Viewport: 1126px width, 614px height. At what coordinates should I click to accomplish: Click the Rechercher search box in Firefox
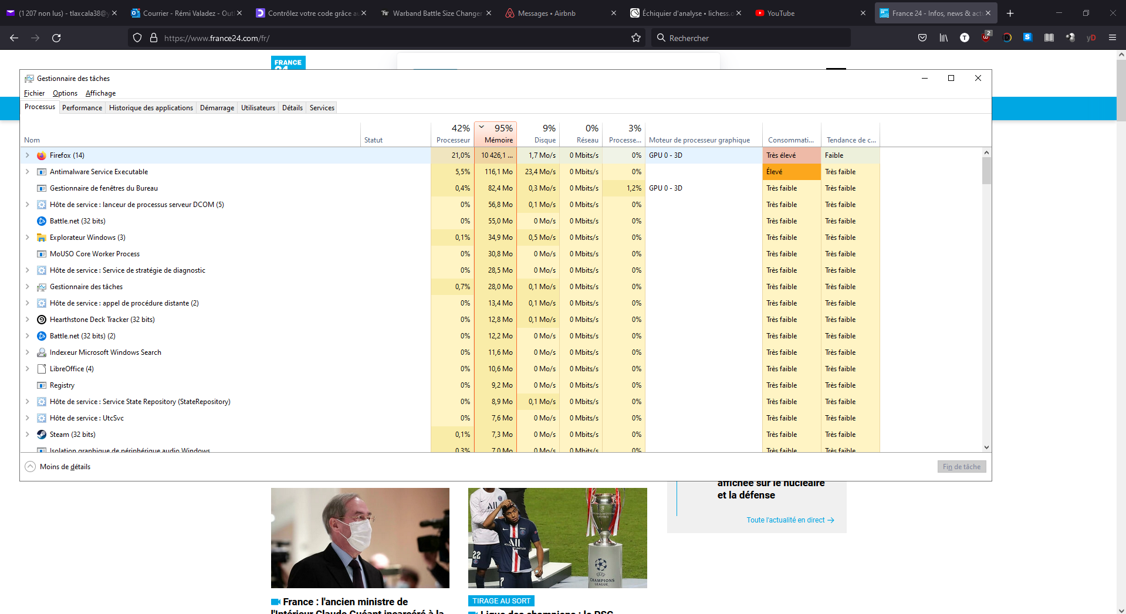point(751,38)
